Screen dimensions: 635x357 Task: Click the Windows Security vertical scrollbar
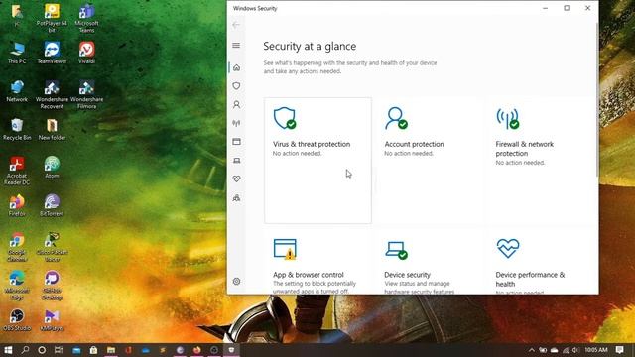point(597,99)
